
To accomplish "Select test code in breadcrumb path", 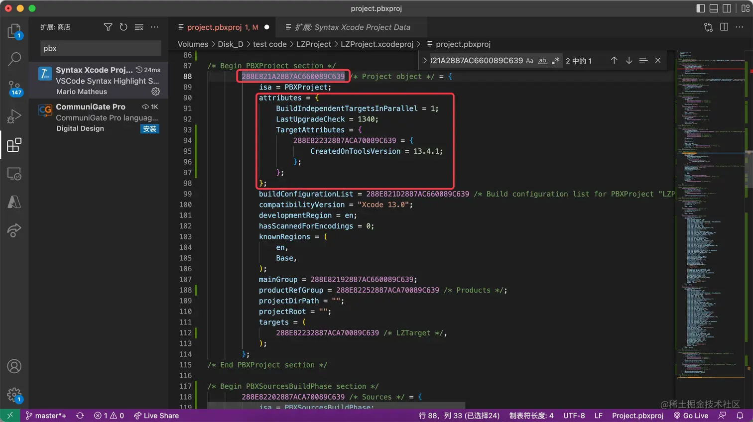I will tap(270, 44).
